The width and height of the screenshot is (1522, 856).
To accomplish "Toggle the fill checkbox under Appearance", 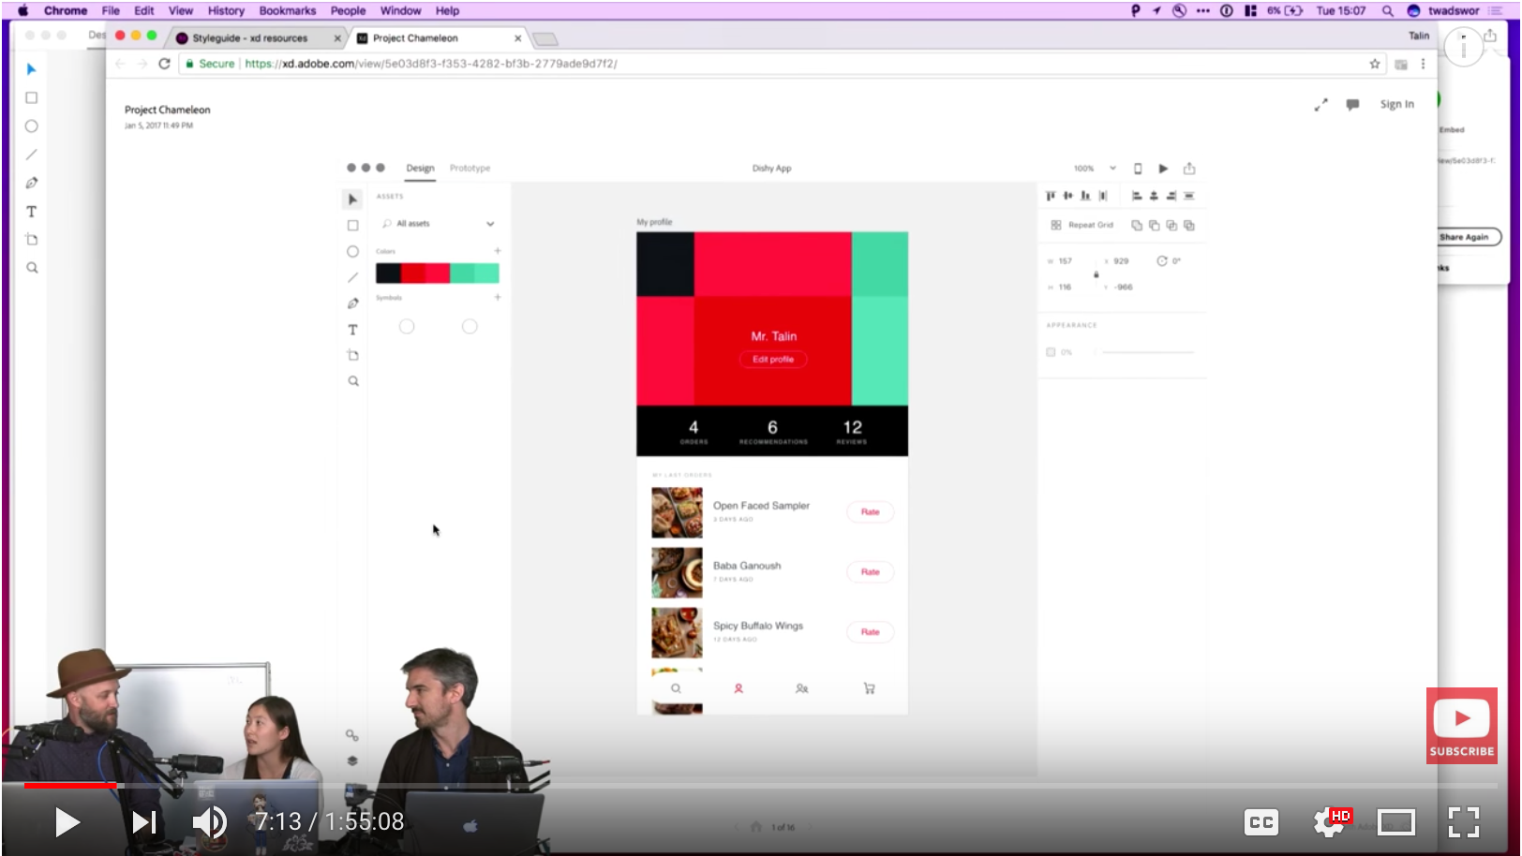I will coord(1051,352).
